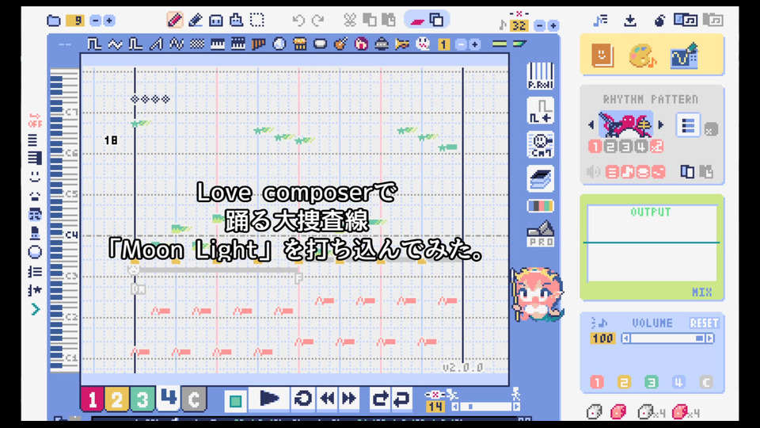
Task: Select the noise instrument icon
Action: tap(197, 44)
